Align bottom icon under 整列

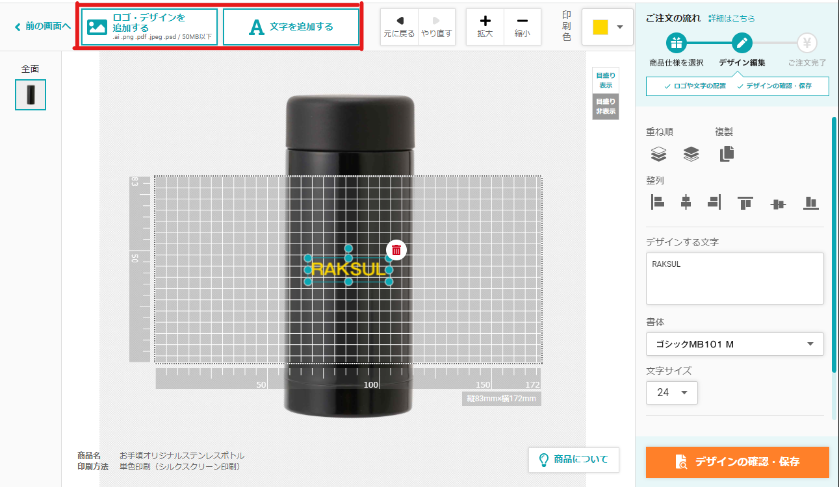coord(810,203)
